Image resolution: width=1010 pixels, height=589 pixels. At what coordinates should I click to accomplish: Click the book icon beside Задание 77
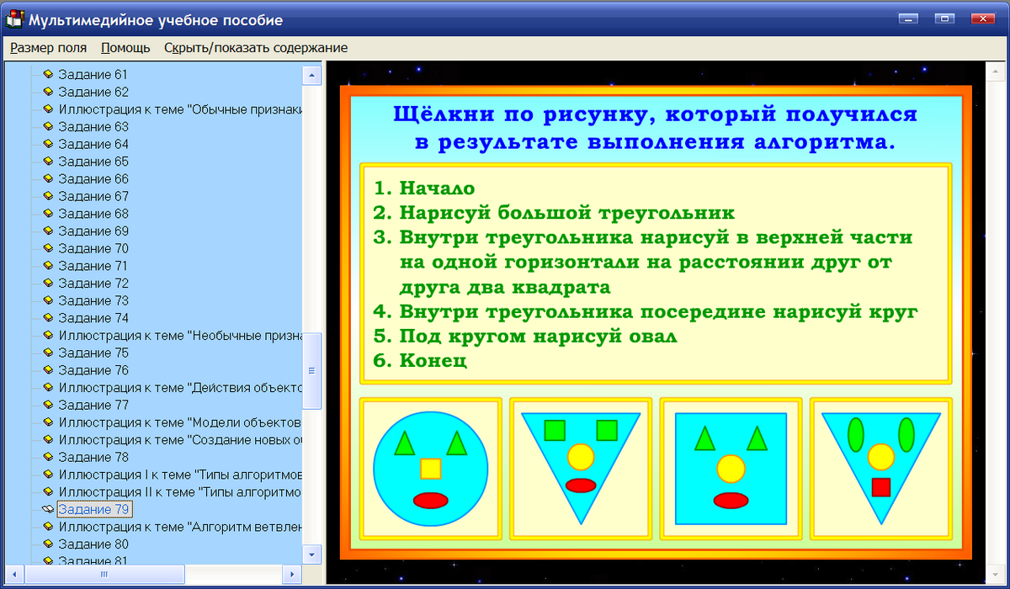point(48,405)
